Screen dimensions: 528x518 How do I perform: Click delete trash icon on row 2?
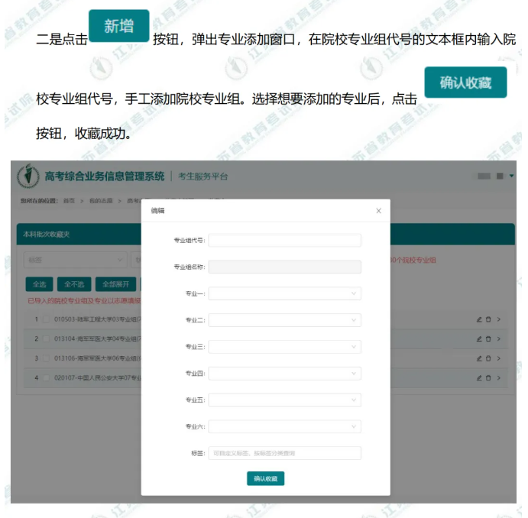click(x=488, y=339)
